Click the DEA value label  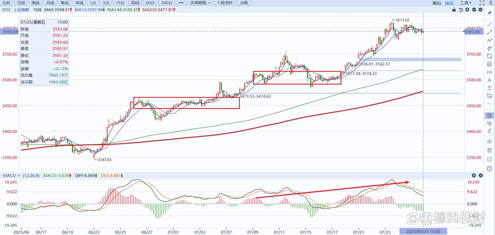(x=112, y=175)
